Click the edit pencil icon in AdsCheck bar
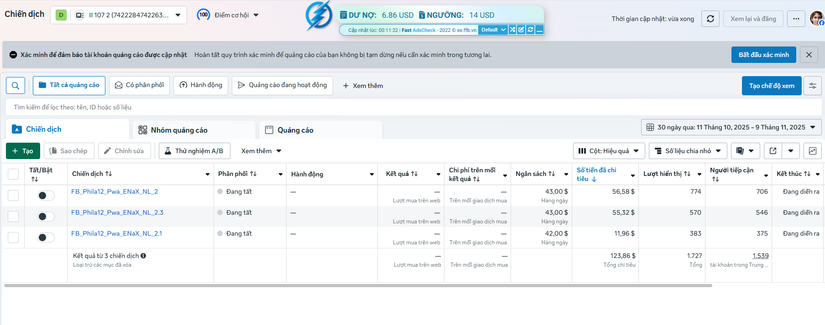Screen dimensions: 825x325 click(521, 30)
